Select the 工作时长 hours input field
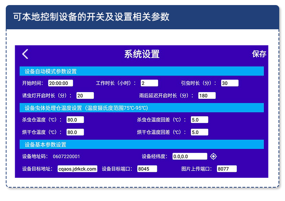 click(x=149, y=83)
